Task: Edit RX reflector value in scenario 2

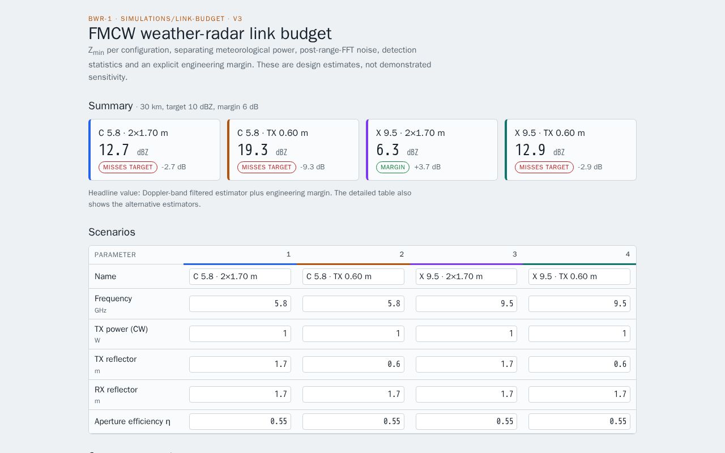Action: pyautogui.click(x=353, y=394)
